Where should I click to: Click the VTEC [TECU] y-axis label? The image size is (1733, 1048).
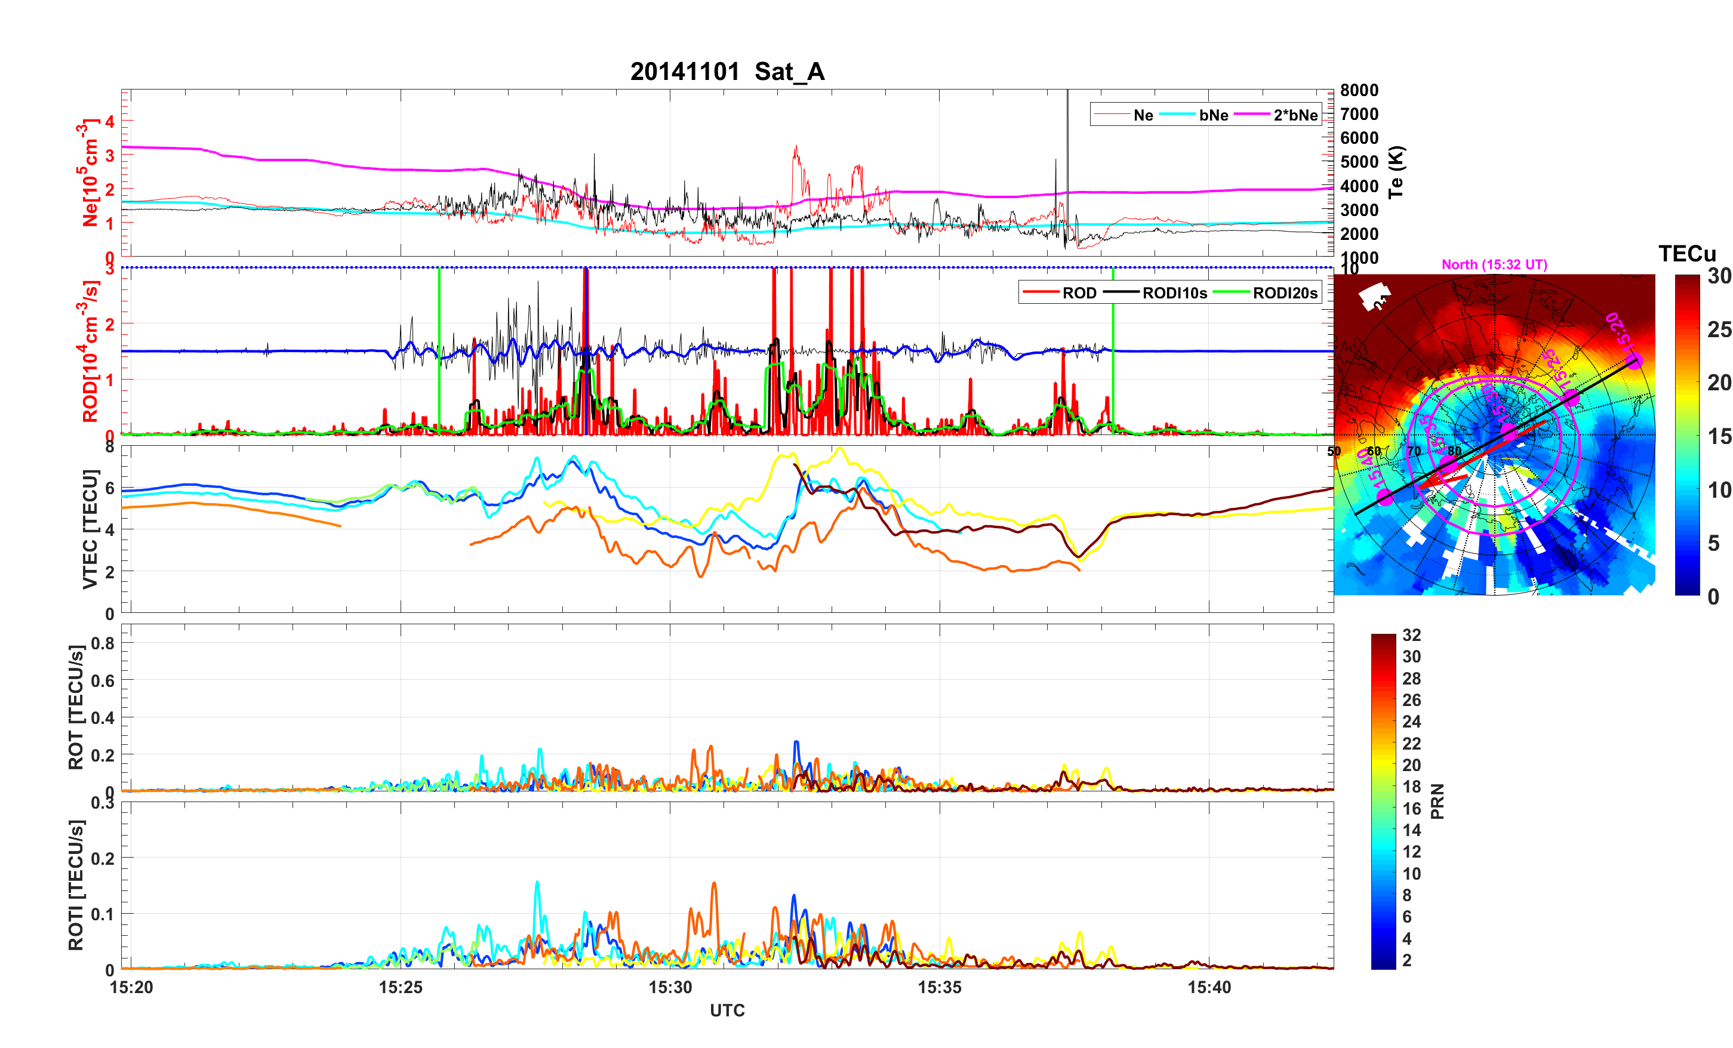[x=90, y=529]
